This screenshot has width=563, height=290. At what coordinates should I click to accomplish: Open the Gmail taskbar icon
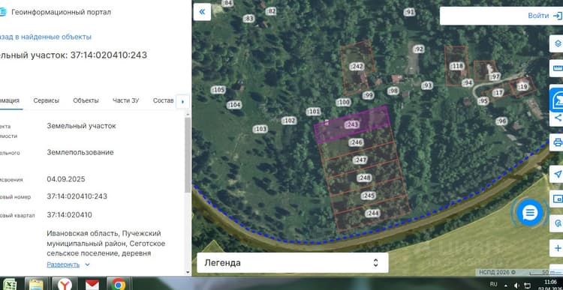click(x=92, y=284)
